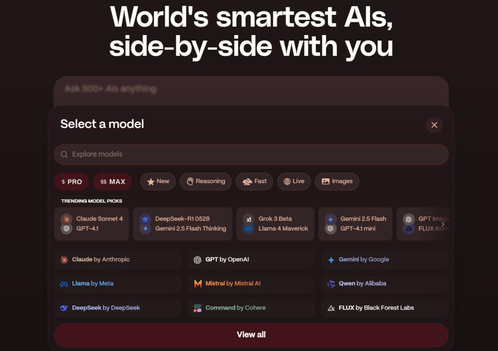Toggle the Fast filter chip
498x351 pixels.
(x=254, y=181)
